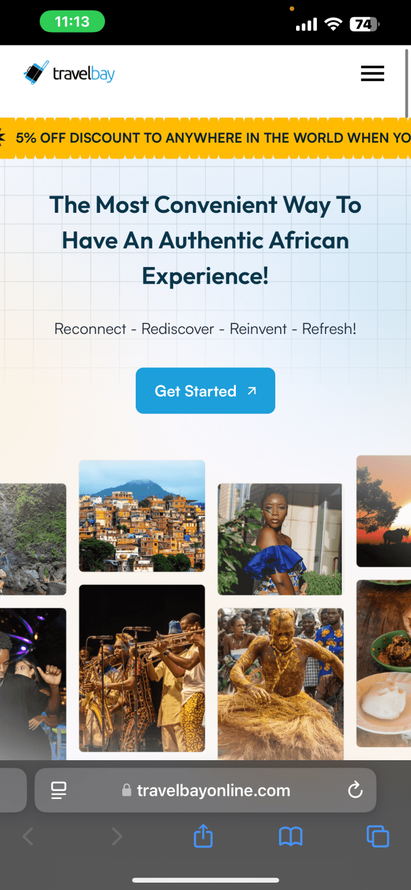This screenshot has height=890, width=411.
Task: Tap the battery indicator in status bar
Action: coord(364,25)
